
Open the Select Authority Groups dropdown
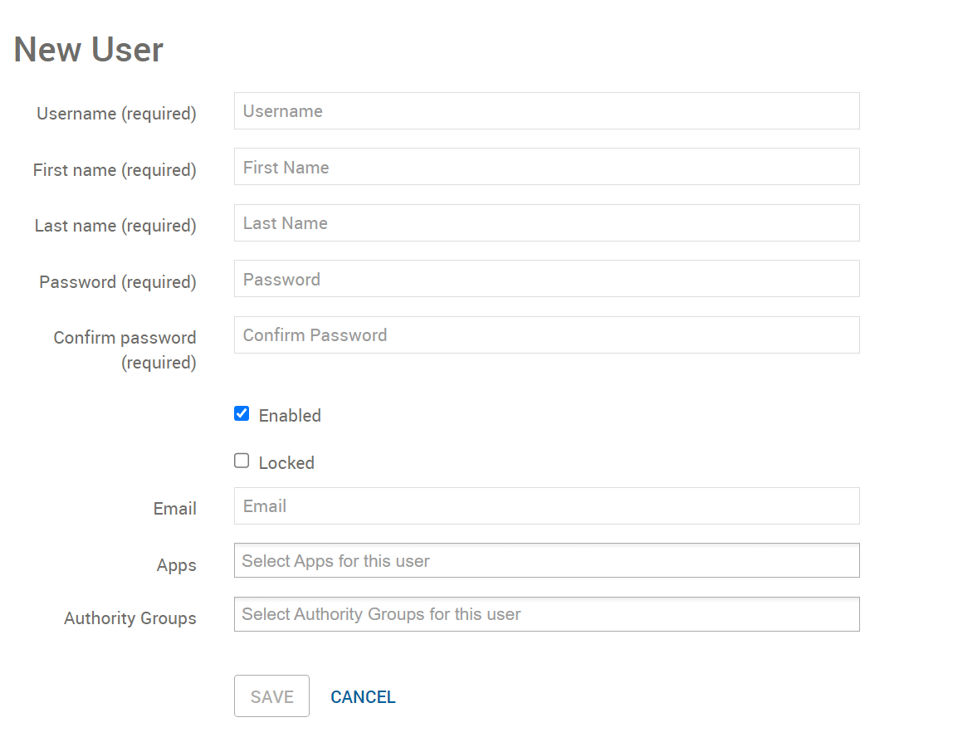coord(546,614)
